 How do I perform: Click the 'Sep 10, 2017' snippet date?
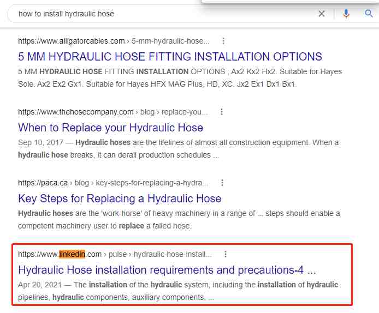tap(40, 142)
